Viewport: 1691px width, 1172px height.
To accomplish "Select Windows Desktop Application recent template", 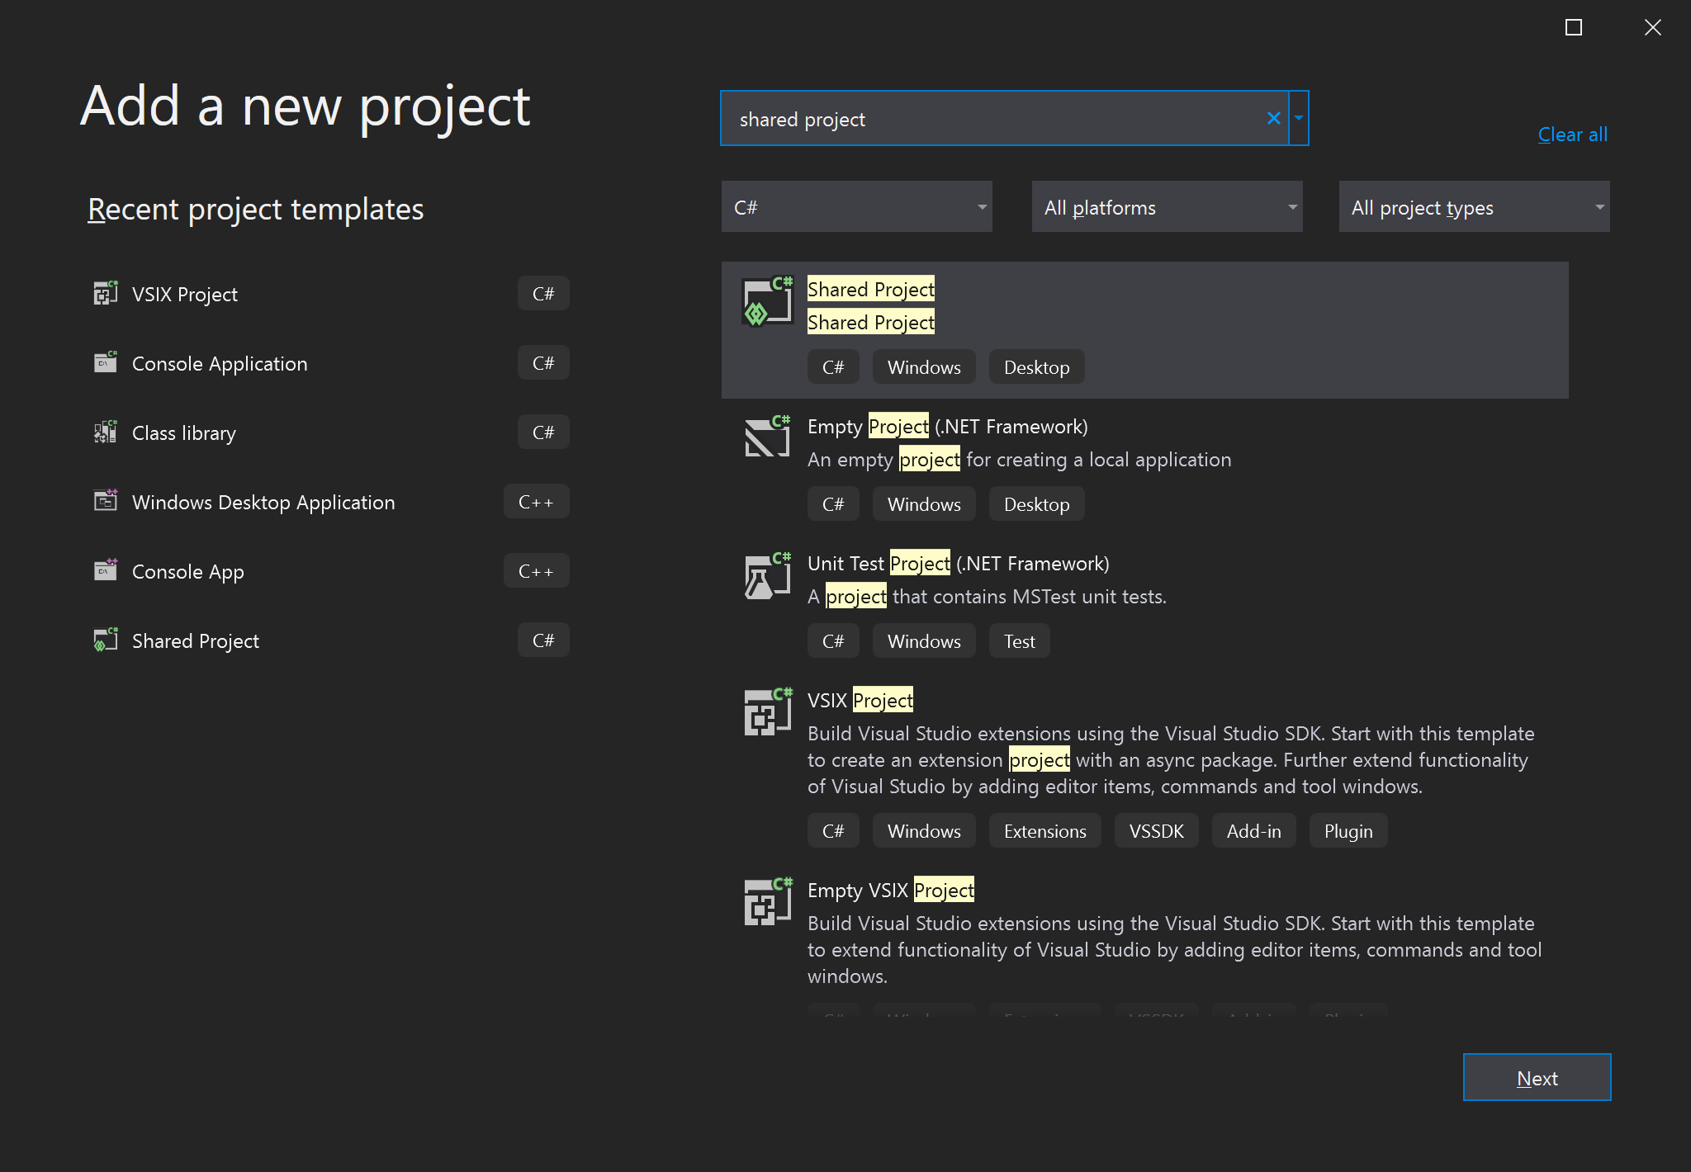I will 262,501.
